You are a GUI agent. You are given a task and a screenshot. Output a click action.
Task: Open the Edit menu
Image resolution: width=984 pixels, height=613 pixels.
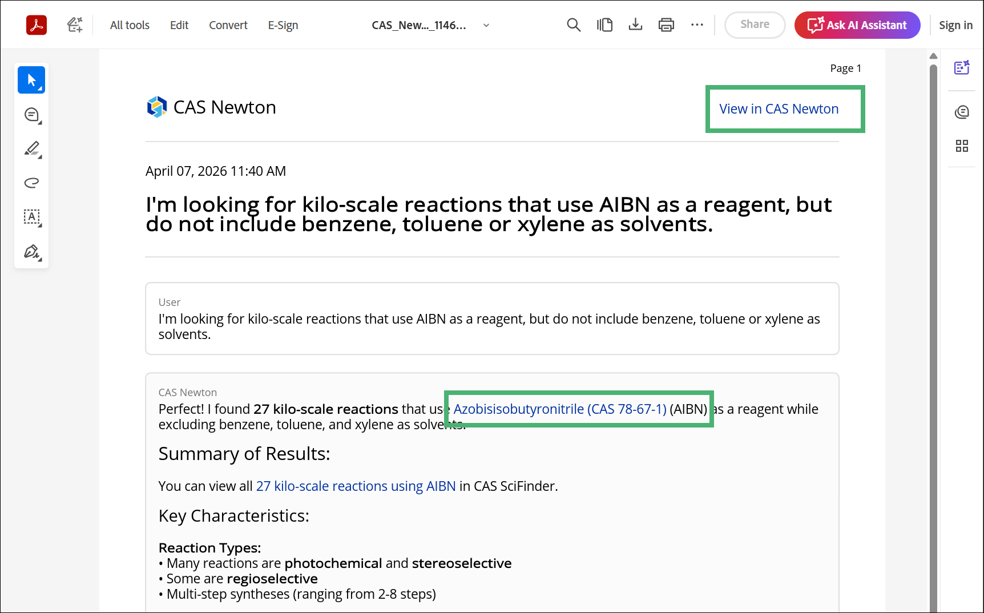tap(179, 25)
